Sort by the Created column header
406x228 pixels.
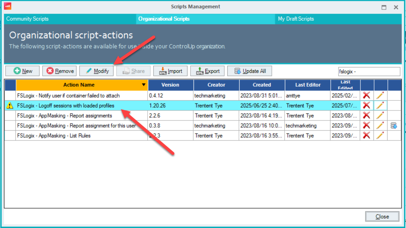pyautogui.click(x=262, y=85)
